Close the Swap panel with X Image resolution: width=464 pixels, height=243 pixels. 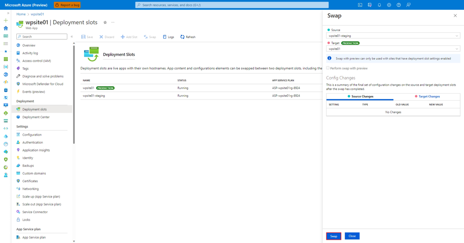click(x=455, y=16)
